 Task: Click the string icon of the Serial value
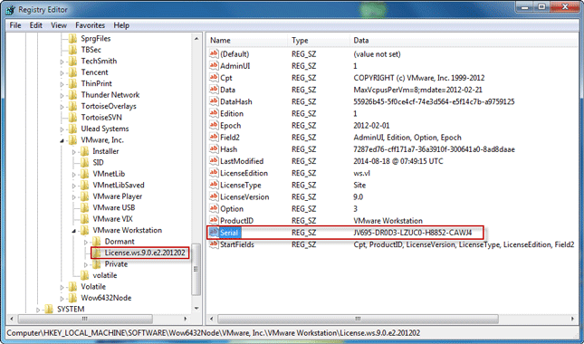[214, 233]
